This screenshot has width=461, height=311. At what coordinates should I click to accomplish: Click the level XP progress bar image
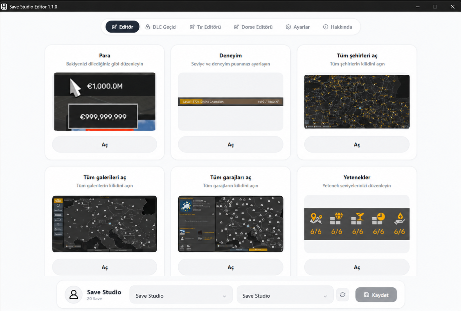pos(231,102)
